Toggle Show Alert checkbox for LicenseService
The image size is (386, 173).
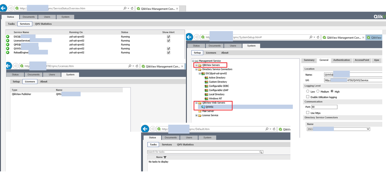pyautogui.click(x=168, y=40)
